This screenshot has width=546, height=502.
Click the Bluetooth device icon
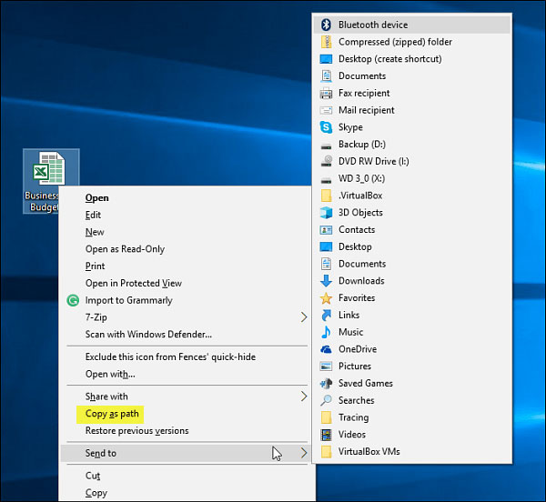click(326, 25)
